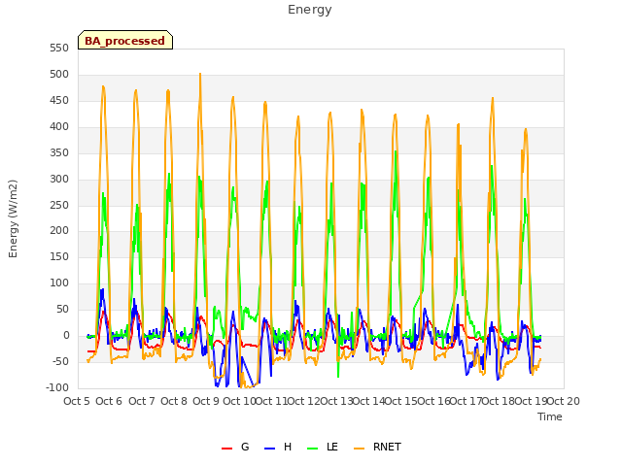Click the 550 y-axis tick label
622x466 pixels.
tap(59, 49)
